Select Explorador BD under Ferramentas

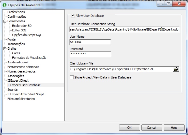[x=22, y=26]
